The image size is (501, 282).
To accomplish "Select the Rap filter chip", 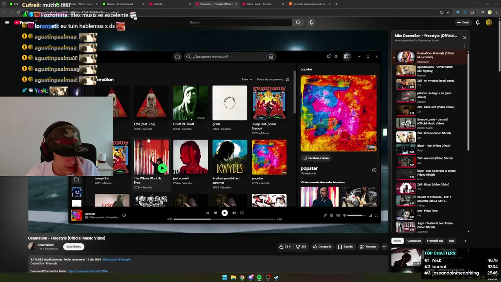I will [x=451, y=241].
